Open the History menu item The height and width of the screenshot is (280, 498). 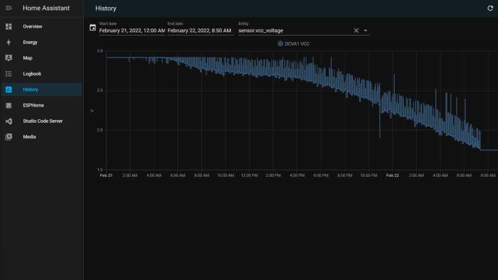[31, 90]
